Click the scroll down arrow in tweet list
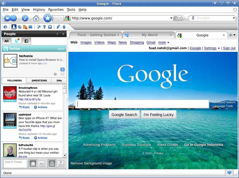This screenshot has width=239, height=178. pyautogui.click(x=65, y=155)
